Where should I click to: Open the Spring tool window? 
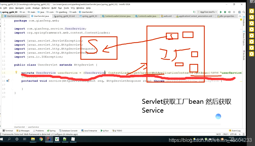click(51, 131)
